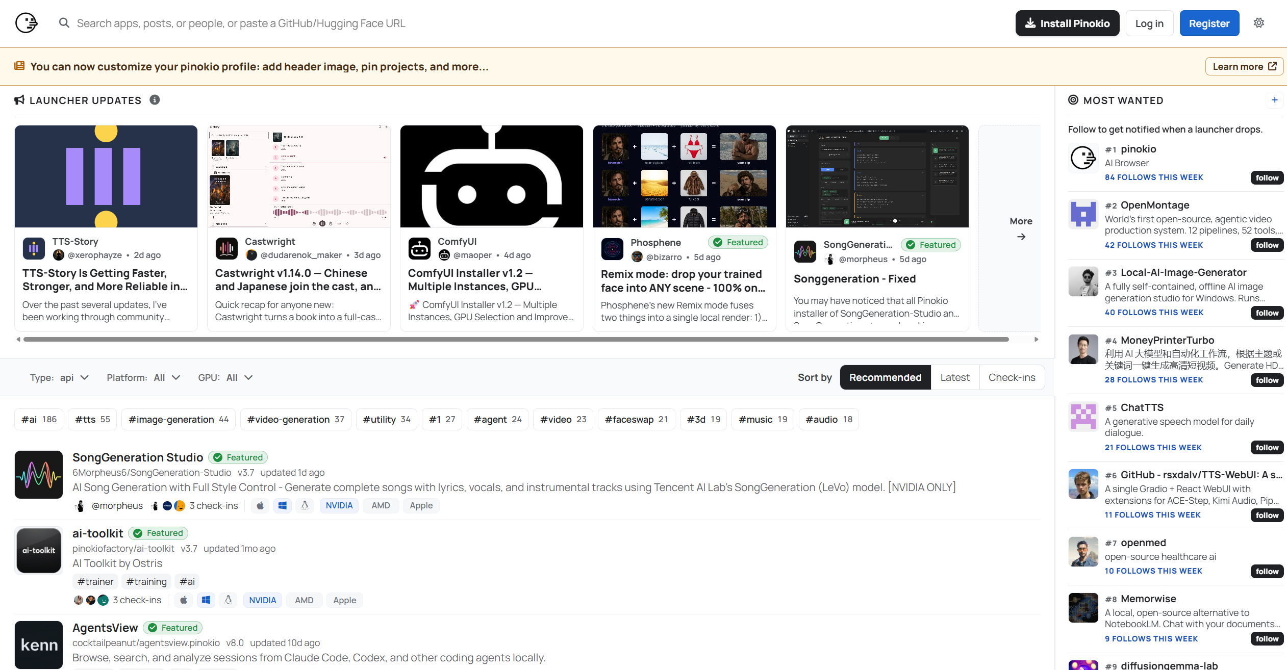Click the Apple OS icon on ai-toolkit
1287x670 pixels.
coord(184,600)
